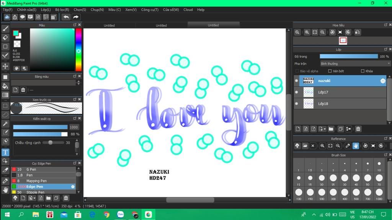Select the Eraser tool in the left toolbox
Image resolution: width=392 pixels, height=220 pixels.
[5, 38]
